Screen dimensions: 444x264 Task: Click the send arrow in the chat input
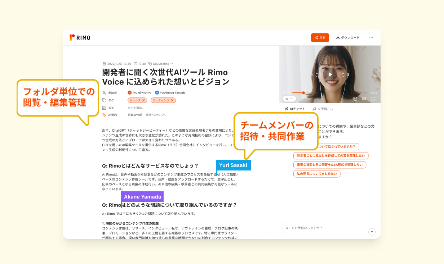coord(372,232)
